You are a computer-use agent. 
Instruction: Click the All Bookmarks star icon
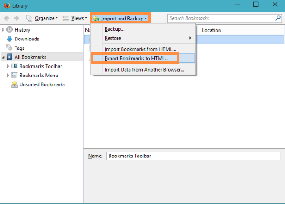click(10, 57)
